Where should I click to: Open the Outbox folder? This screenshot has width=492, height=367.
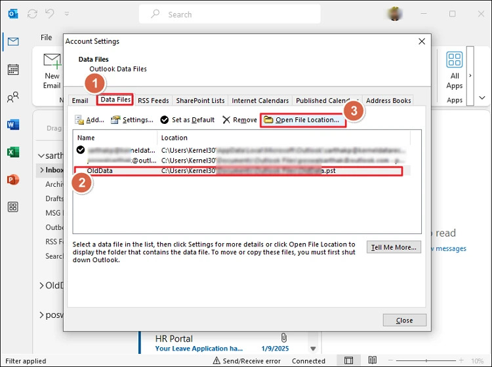[x=54, y=227]
